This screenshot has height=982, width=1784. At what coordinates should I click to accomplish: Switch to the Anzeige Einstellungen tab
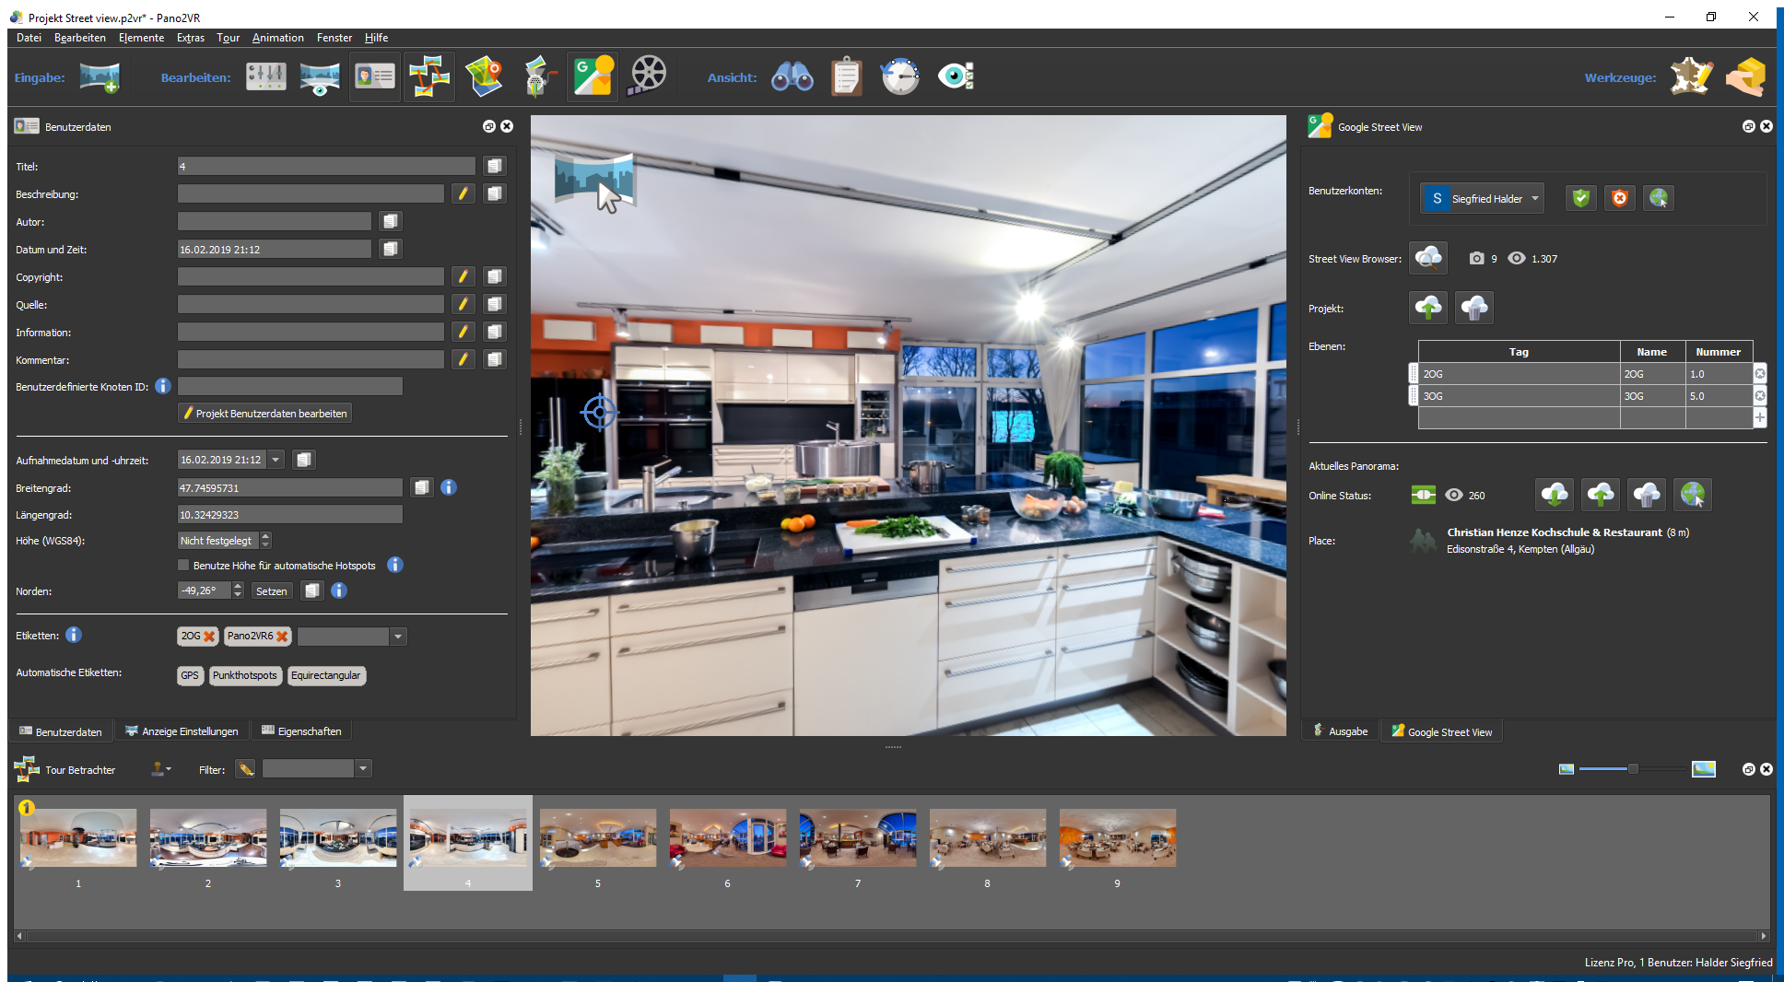tap(182, 731)
